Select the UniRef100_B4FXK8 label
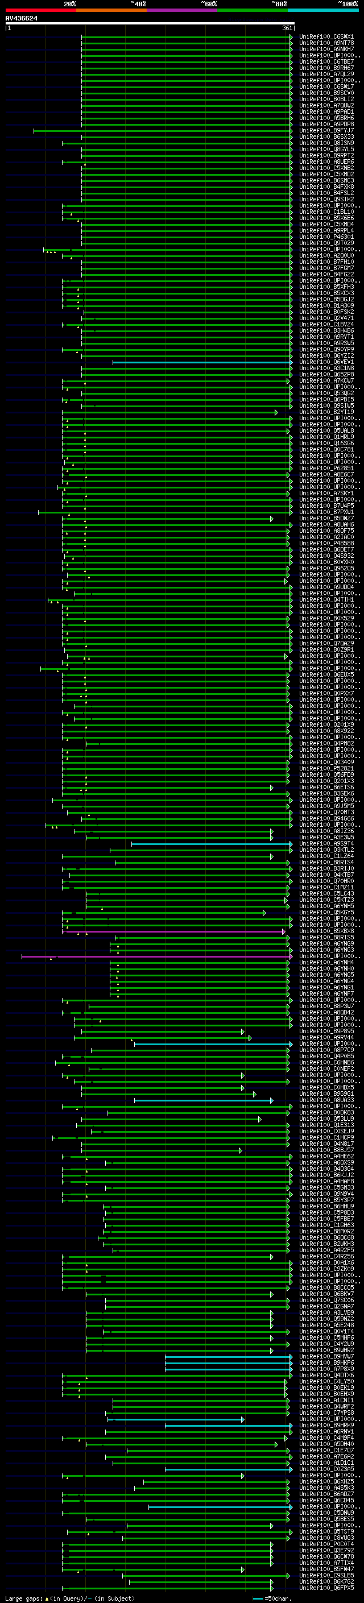Image resolution: width=364 pixels, height=1603 pixels. pyautogui.click(x=326, y=187)
